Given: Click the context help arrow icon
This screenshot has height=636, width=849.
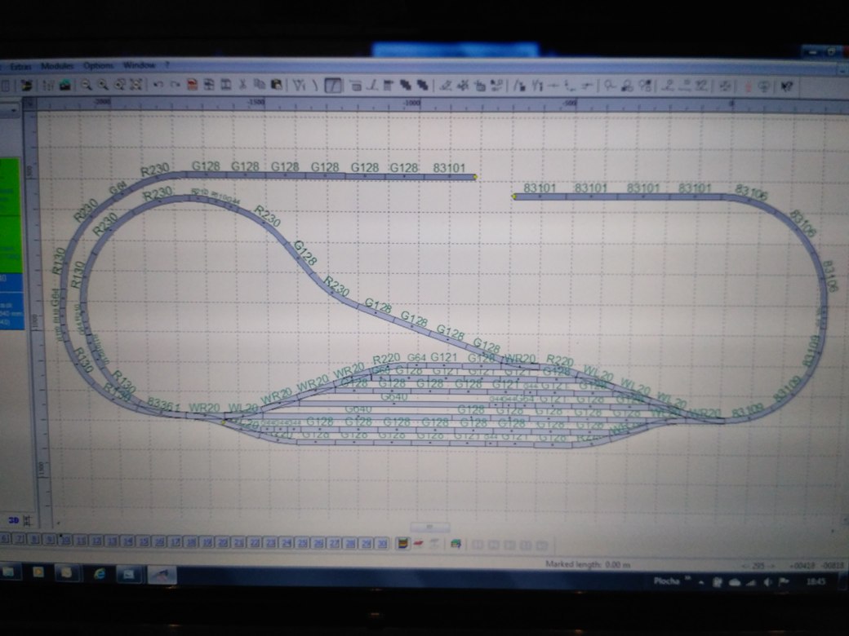Looking at the screenshot, I should (787, 85).
